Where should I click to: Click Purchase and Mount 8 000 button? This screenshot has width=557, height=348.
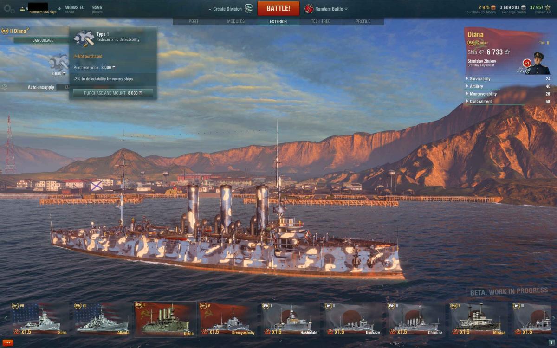pos(113,93)
